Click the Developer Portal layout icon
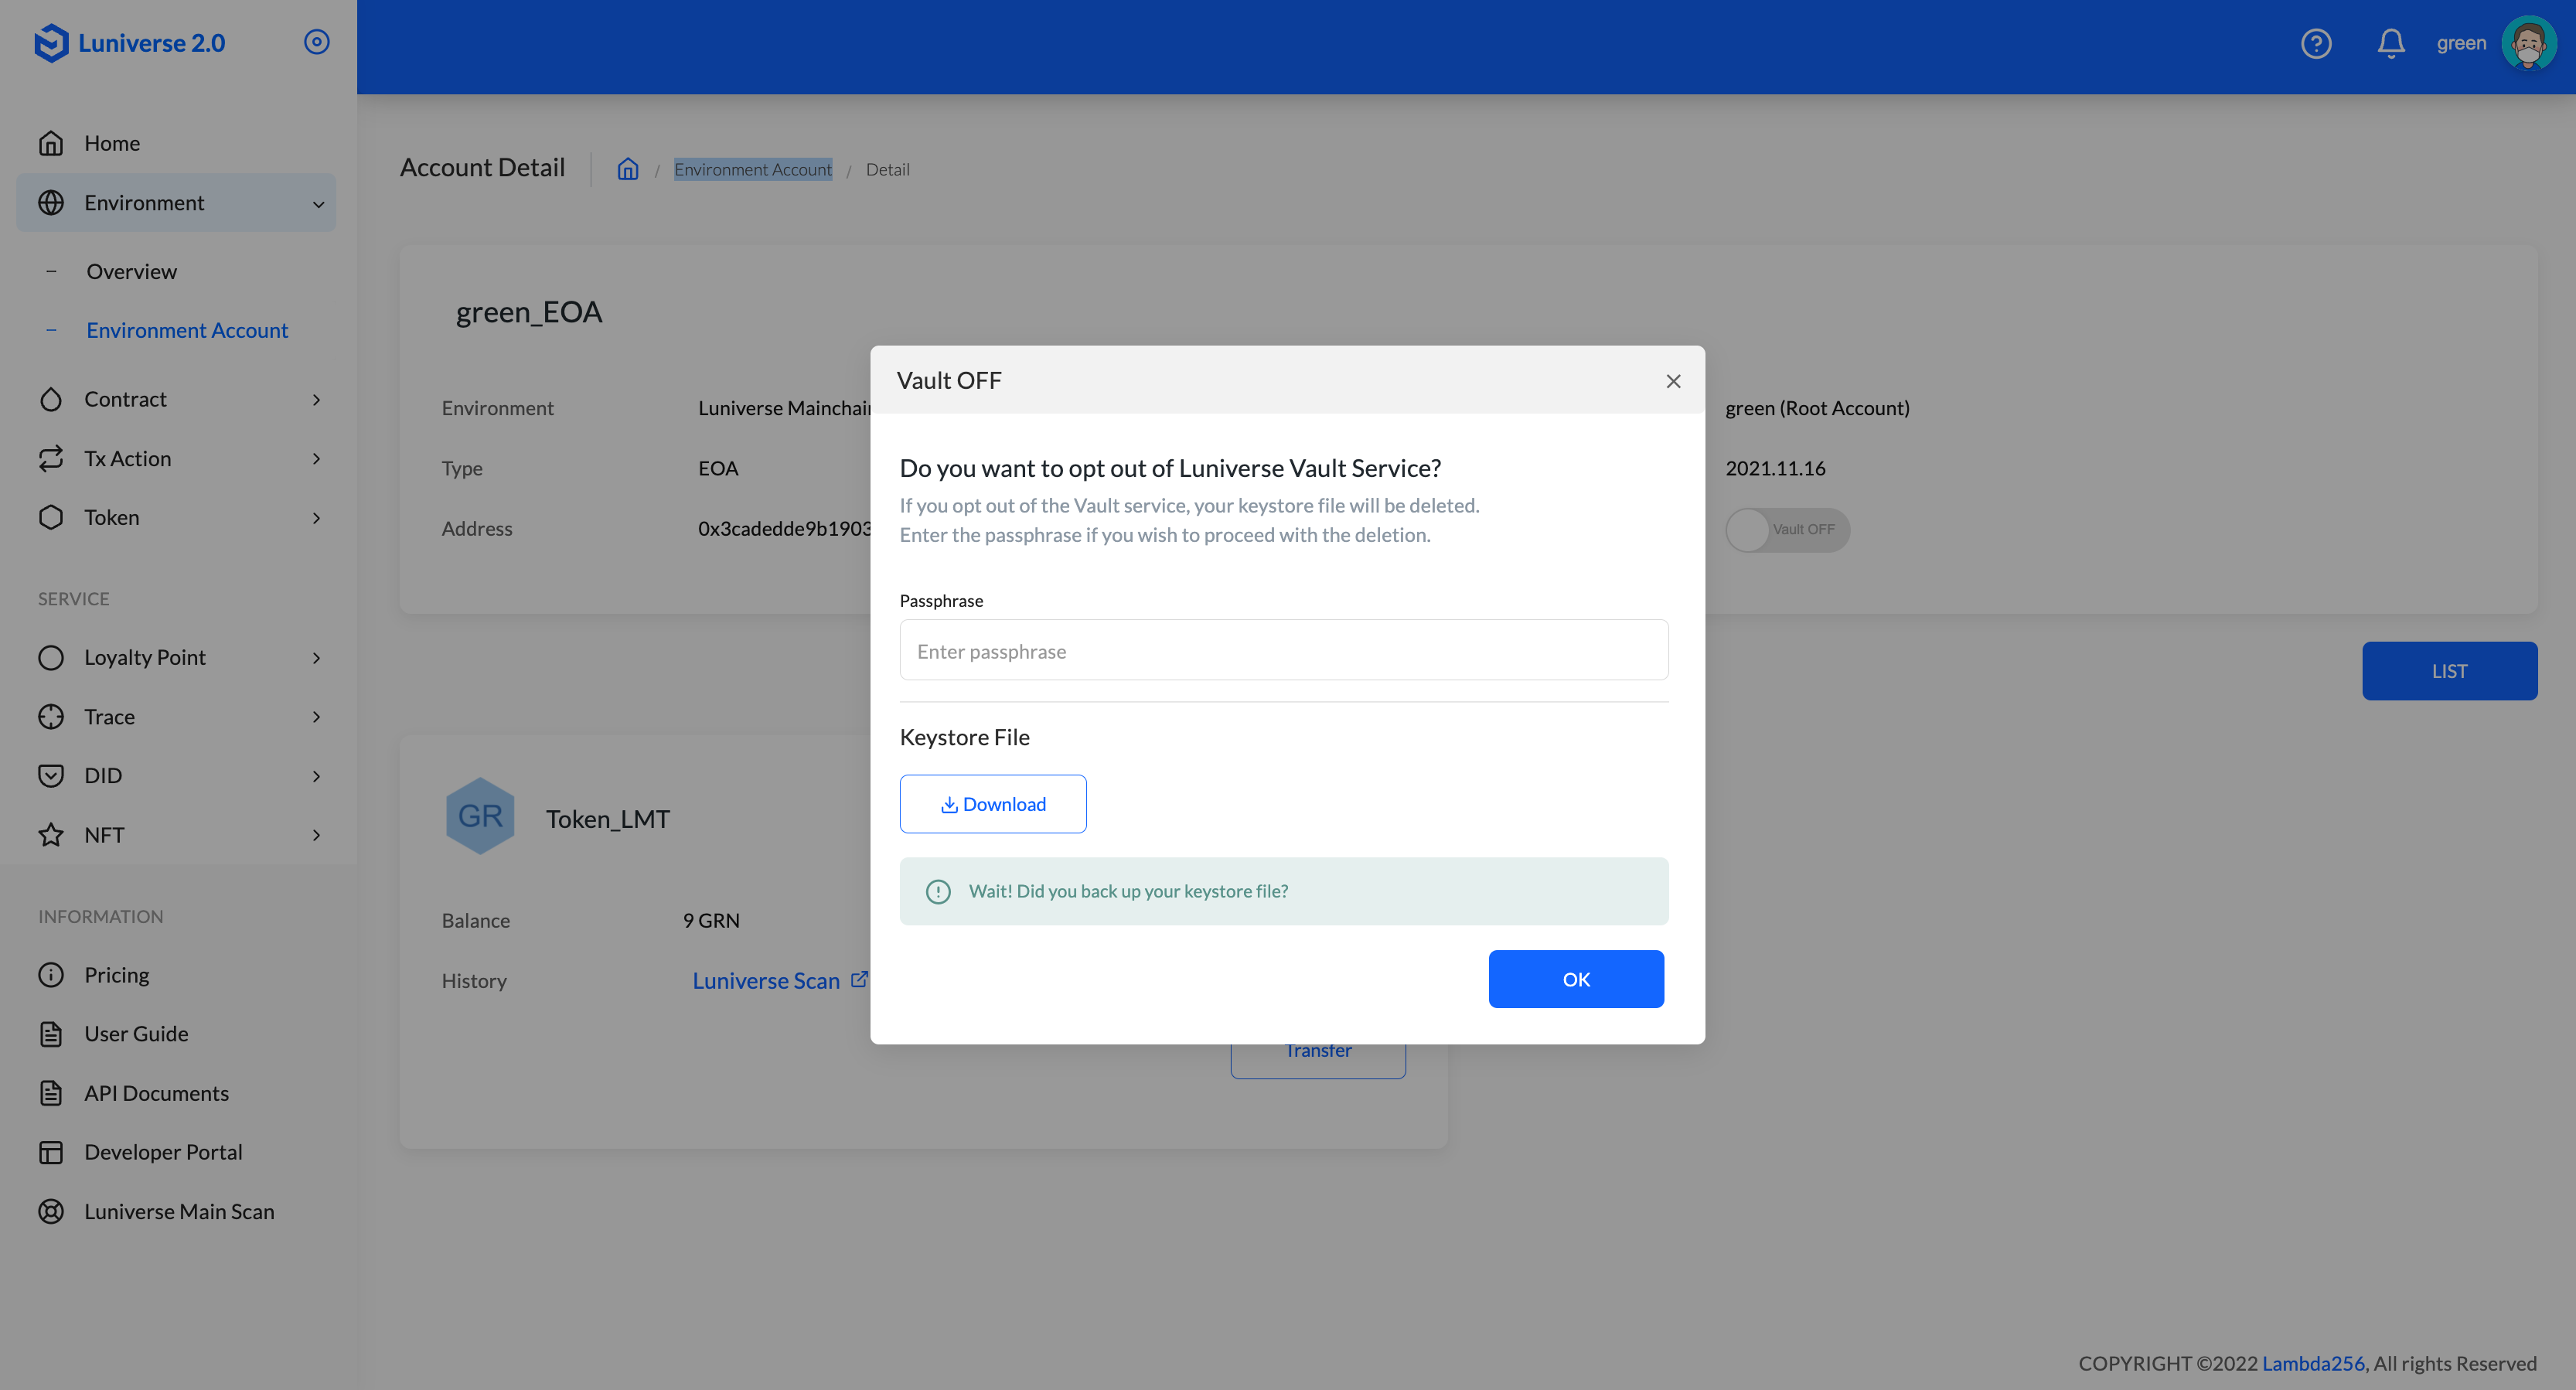 [x=51, y=1152]
